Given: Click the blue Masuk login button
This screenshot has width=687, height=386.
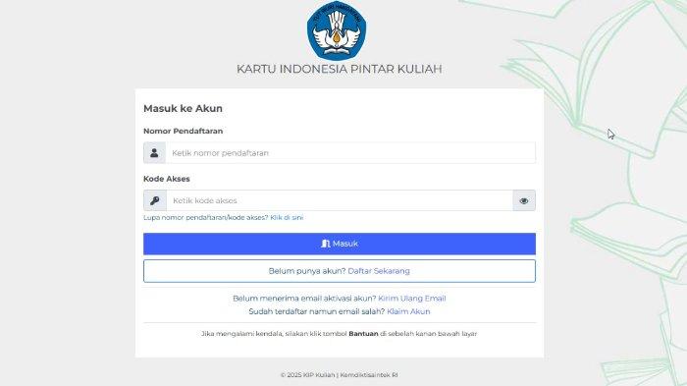Looking at the screenshot, I should pos(340,244).
